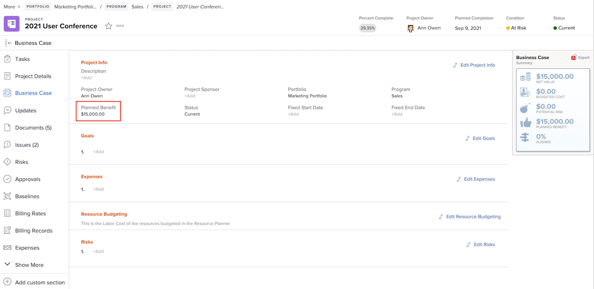Open the three-dot options menu beside project title
This screenshot has height=289, width=594.
pyautogui.click(x=121, y=26)
